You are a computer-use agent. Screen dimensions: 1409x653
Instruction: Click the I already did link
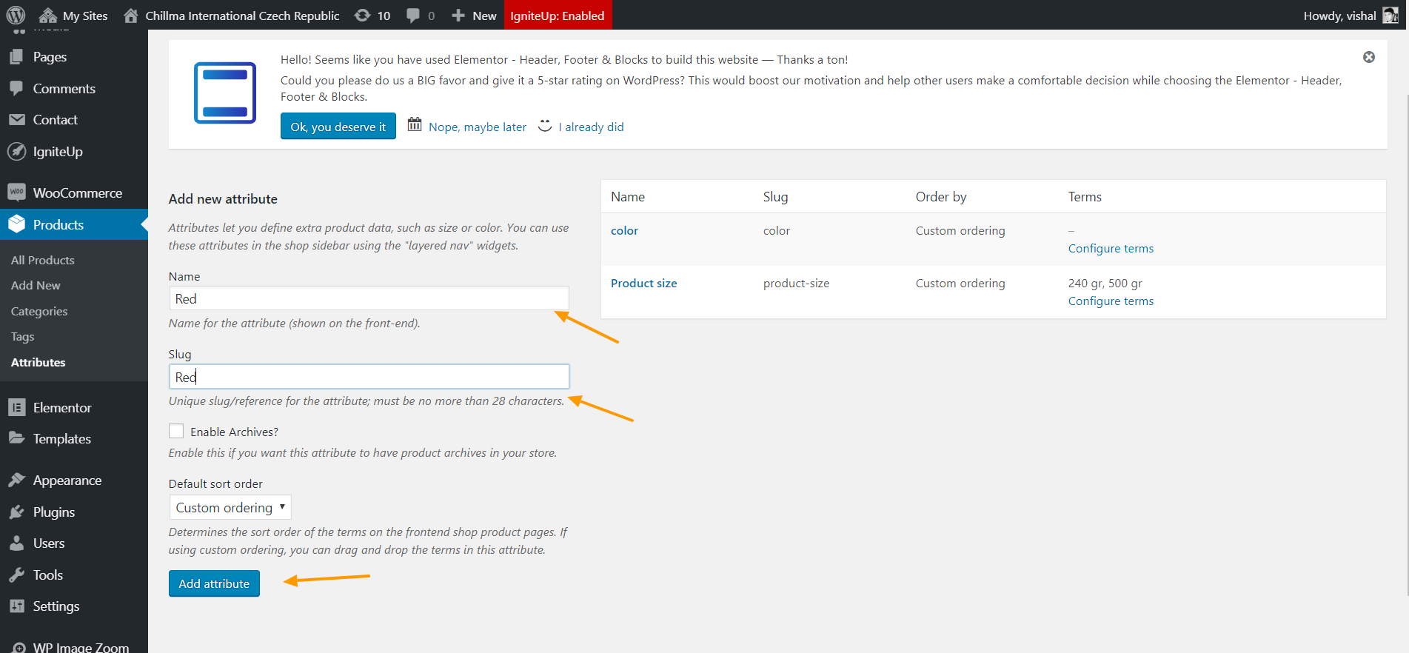pyautogui.click(x=592, y=127)
